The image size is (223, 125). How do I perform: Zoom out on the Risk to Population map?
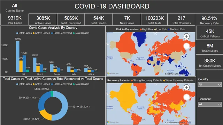[x=186, y=46]
